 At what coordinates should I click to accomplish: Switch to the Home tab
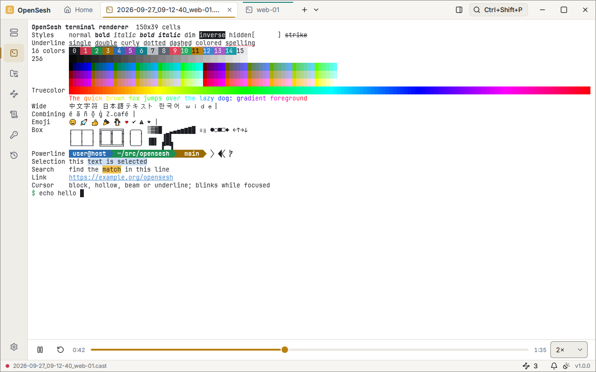(78, 10)
